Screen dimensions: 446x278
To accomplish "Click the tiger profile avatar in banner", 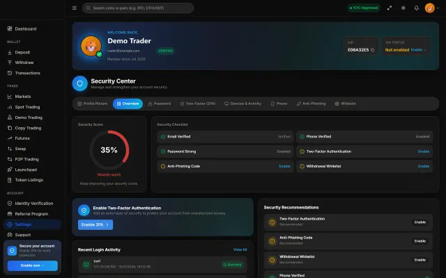I will point(91,46).
